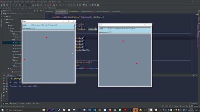Collapse the project root folder arrow

point(3,14)
